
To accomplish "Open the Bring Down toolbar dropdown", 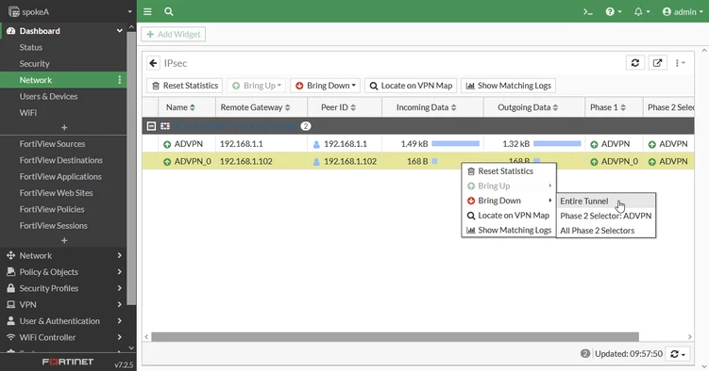I will pos(325,86).
